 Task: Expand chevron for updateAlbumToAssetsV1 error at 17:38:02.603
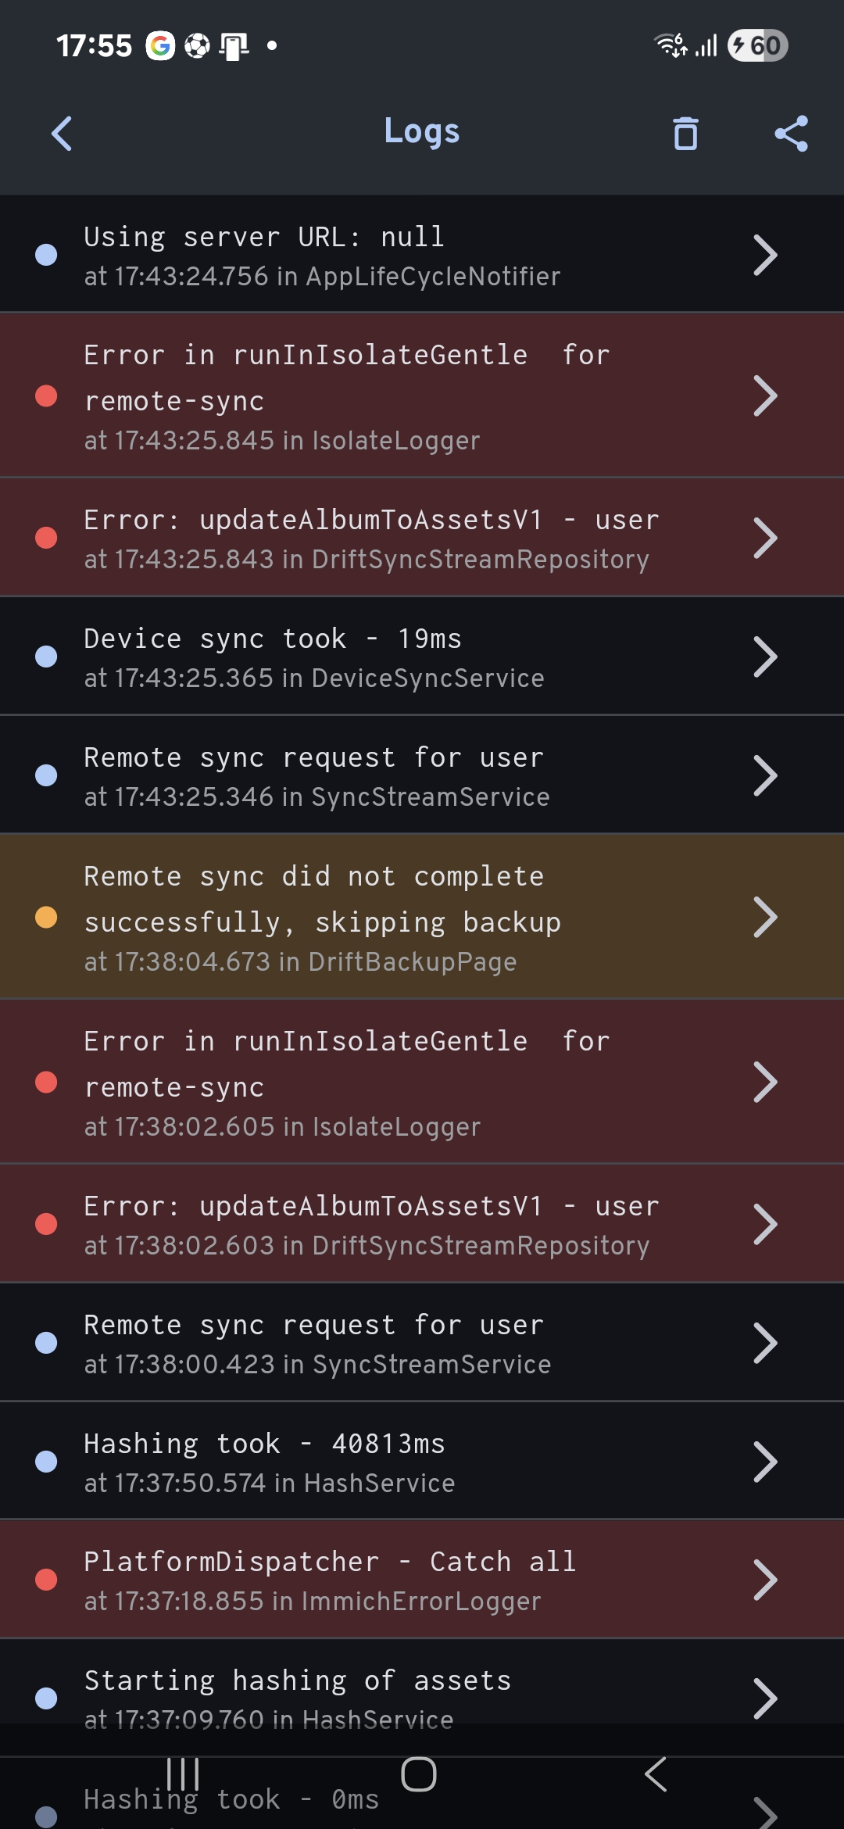pyautogui.click(x=764, y=1224)
